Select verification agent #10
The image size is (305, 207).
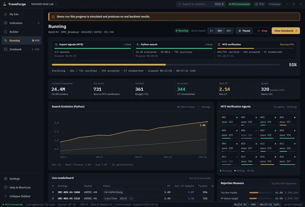coord(249,147)
